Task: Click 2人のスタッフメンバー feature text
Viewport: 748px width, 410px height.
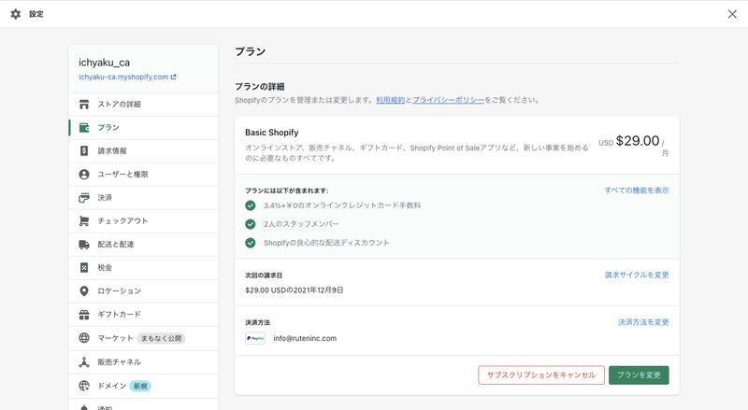Action: click(301, 224)
